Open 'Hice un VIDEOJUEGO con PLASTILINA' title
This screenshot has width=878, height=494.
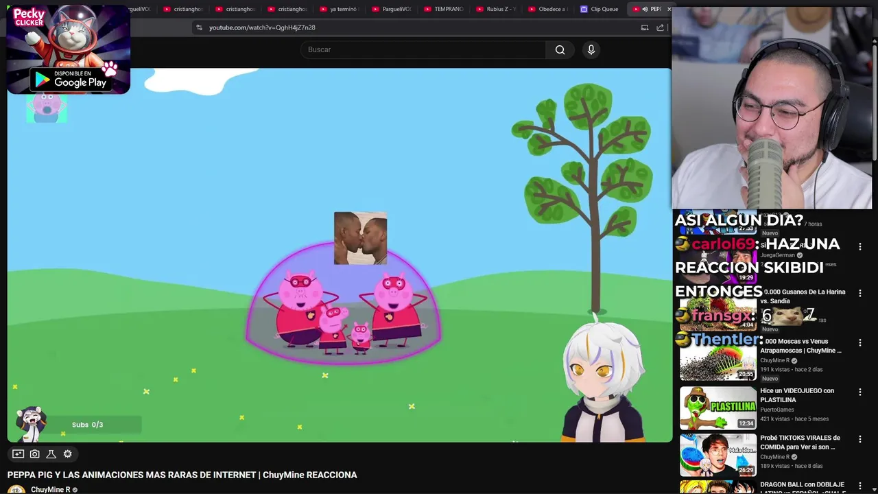797,395
